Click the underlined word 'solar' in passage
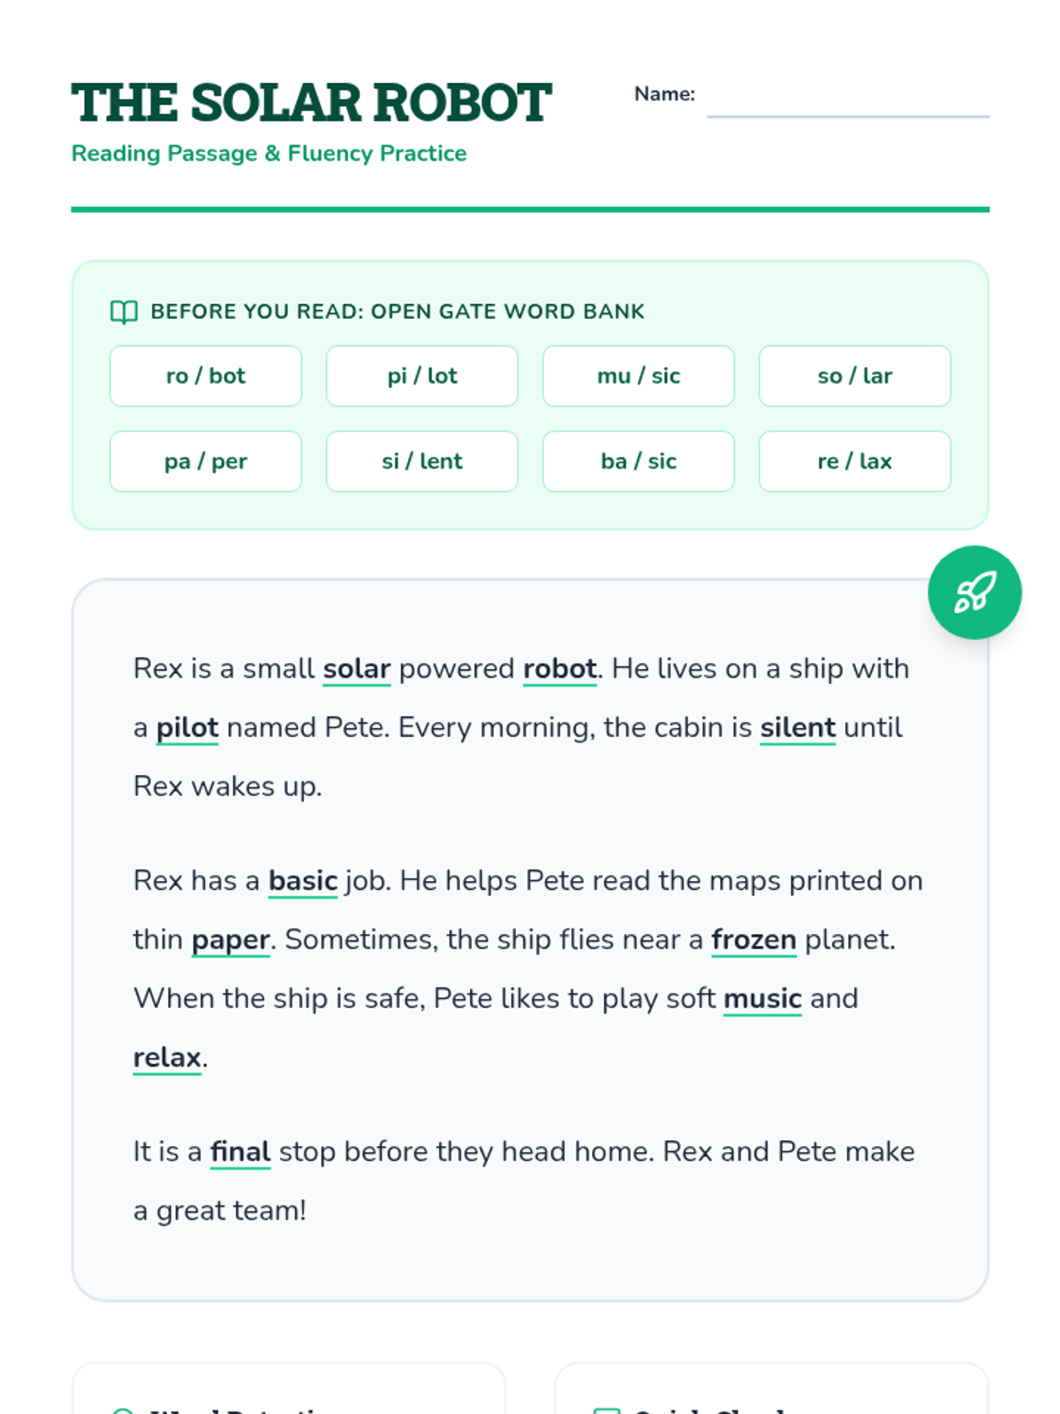The image size is (1060, 1414). [357, 669]
